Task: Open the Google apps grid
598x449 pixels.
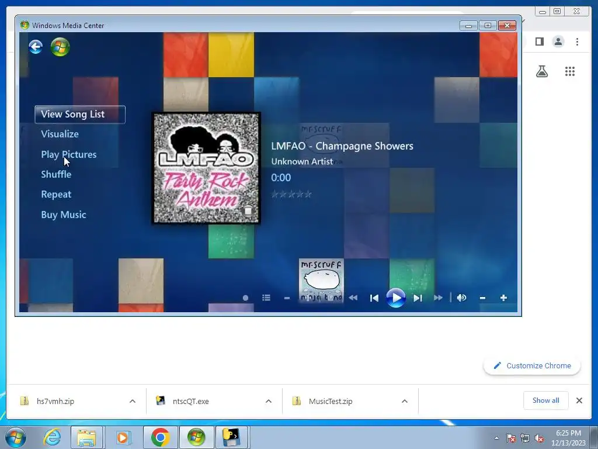Action: (570, 71)
